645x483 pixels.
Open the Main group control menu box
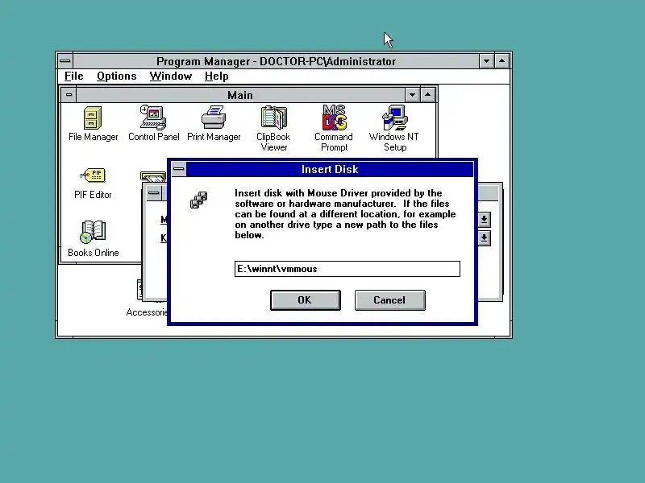click(69, 95)
